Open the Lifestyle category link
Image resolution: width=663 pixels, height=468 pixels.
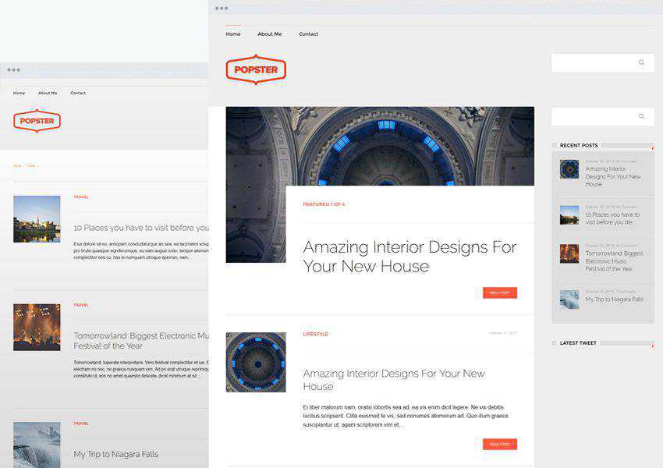point(315,334)
